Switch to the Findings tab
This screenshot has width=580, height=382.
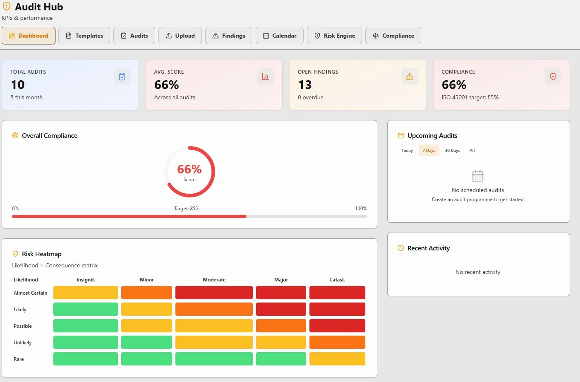(x=228, y=36)
